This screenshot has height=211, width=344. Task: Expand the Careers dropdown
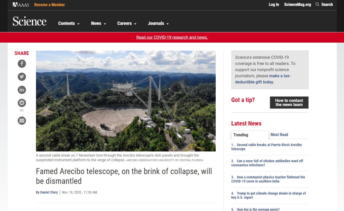127,23
